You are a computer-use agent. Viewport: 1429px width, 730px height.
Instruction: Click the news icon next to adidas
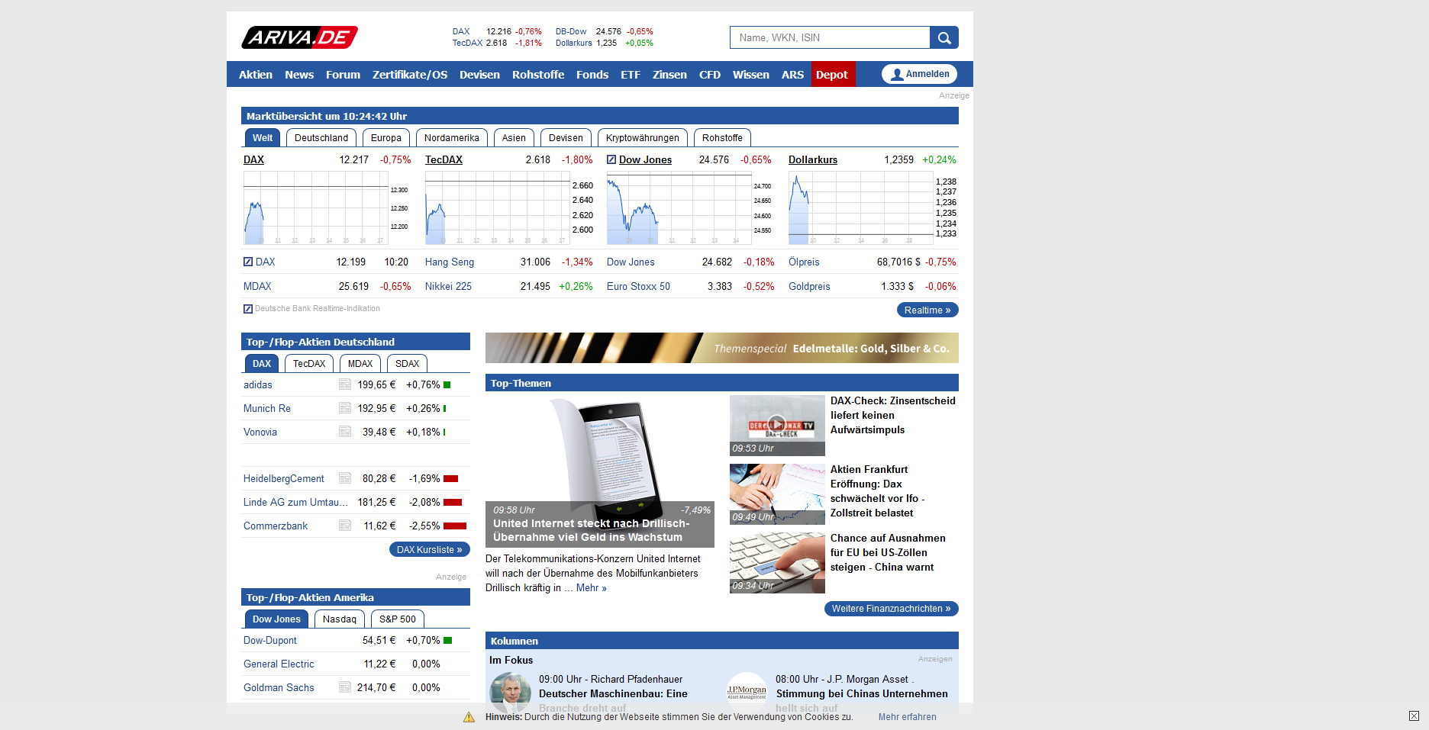point(345,384)
